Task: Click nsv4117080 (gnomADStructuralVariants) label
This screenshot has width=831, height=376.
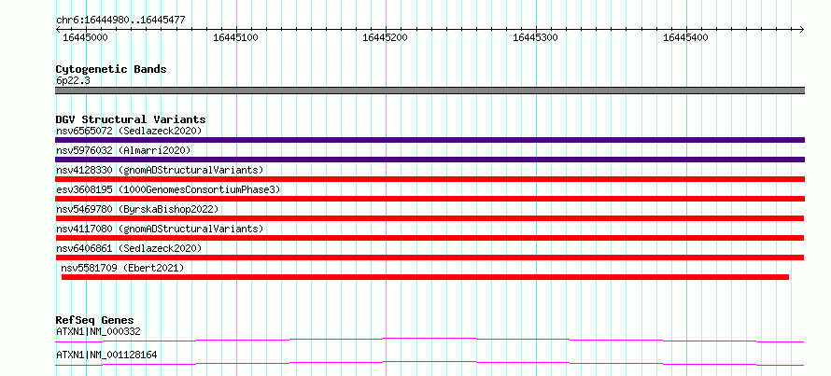Action: click(x=160, y=229)
